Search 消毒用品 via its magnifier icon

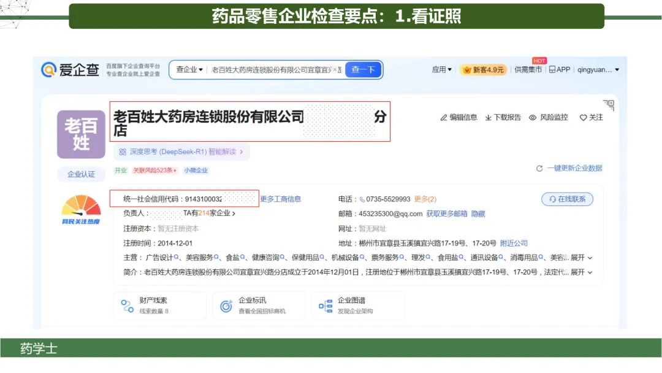[x=541, y=257]
